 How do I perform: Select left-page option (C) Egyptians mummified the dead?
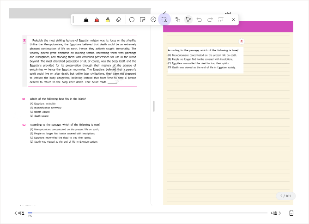61,138
